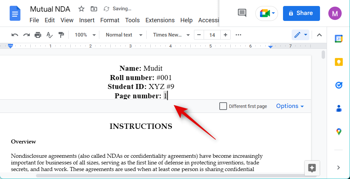Open the Times New font dropdown
Viewport: 350px width, 179px height.
coord(171,35)
